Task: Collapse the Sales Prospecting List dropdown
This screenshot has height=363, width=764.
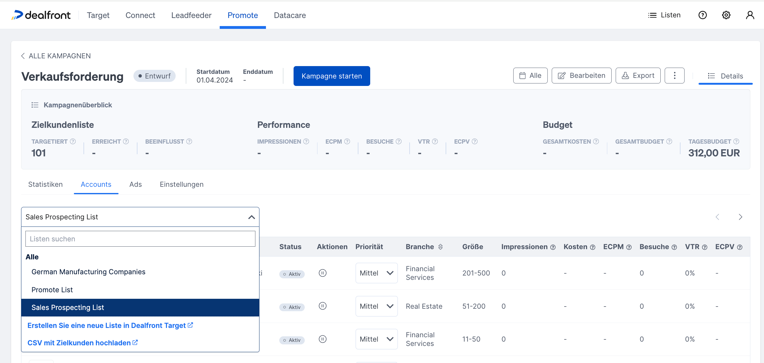Action: coord(251,217)
